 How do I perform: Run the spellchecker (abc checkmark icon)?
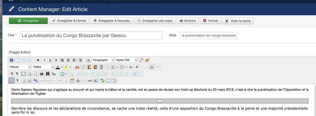tap(102, 80)
